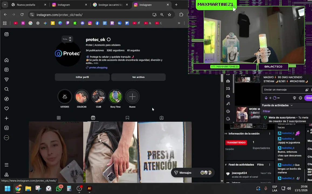312x194 pixels.
Task: Open the bookmarks bar apps grid icon
Action: [5, 23]
